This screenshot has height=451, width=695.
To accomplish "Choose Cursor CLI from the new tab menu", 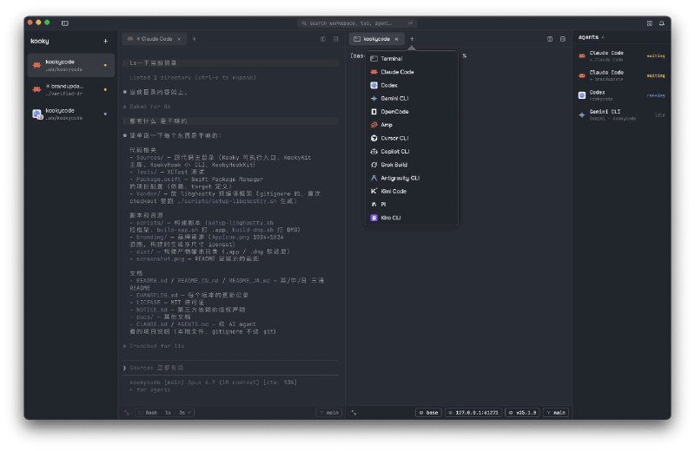I will (412, 138).
